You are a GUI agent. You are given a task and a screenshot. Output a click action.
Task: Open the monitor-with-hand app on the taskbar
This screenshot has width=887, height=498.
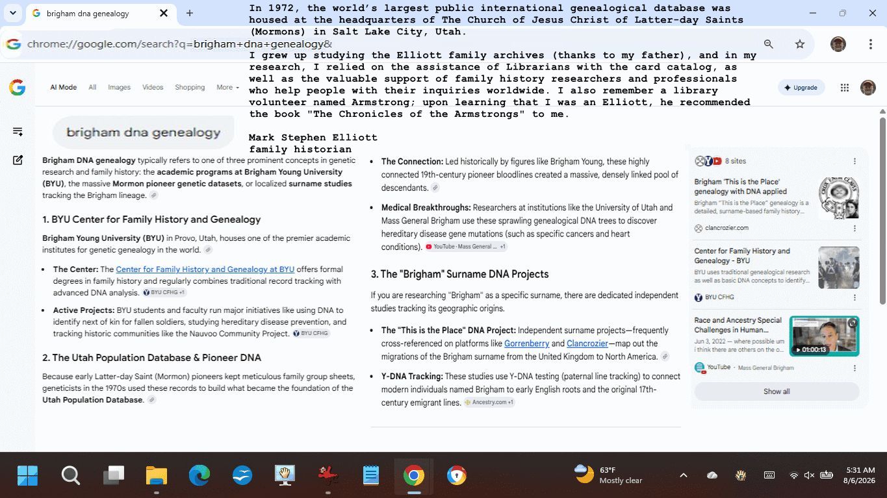coord(285,476)
